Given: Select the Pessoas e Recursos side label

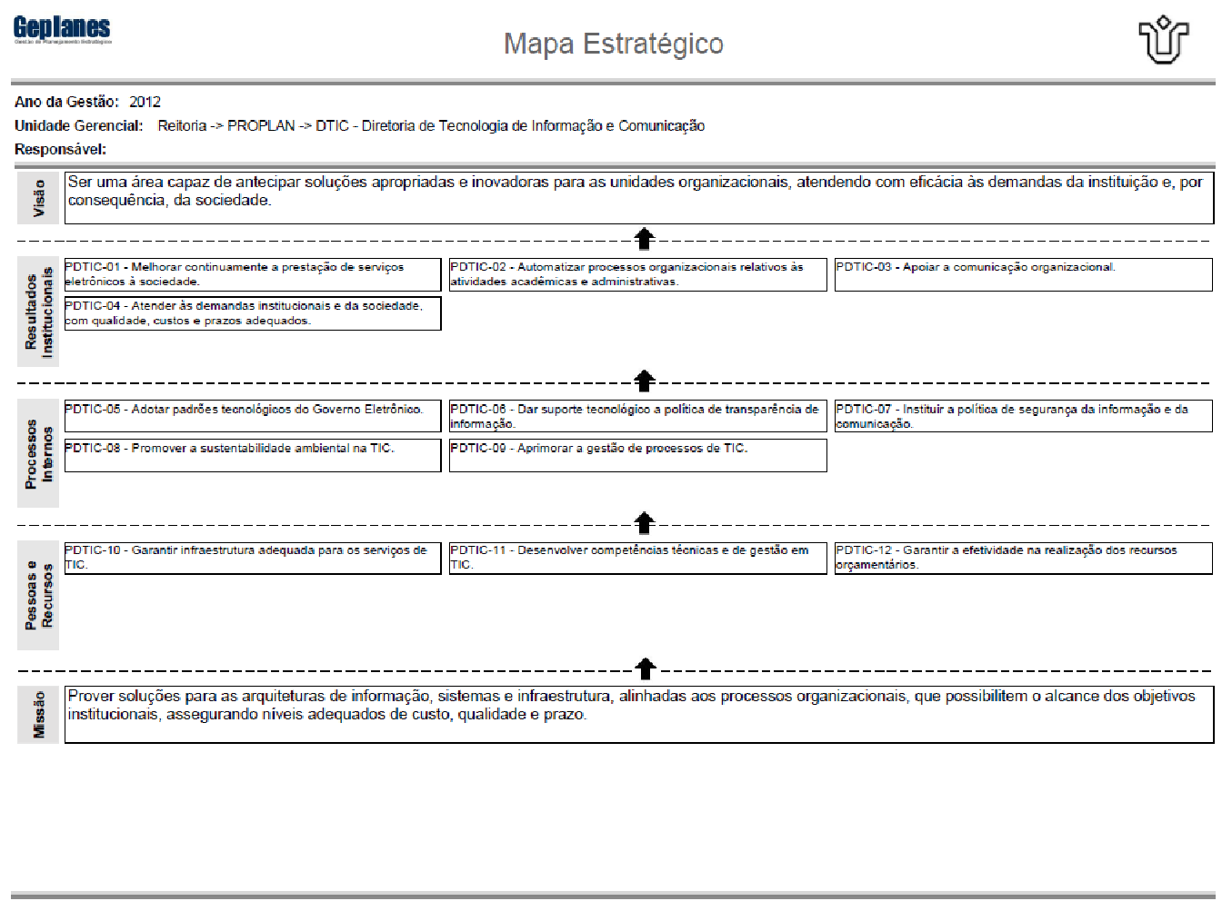Looking at the screenshot, I should 38,595.
